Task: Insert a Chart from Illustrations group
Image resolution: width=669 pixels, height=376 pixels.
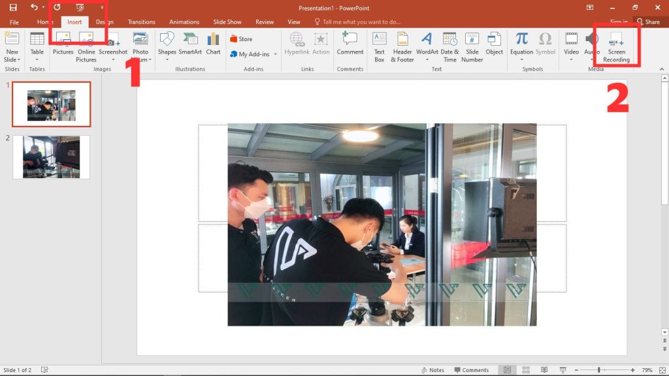Action: (213, 43)
